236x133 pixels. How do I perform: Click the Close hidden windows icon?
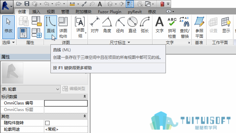tap(140, 4)
